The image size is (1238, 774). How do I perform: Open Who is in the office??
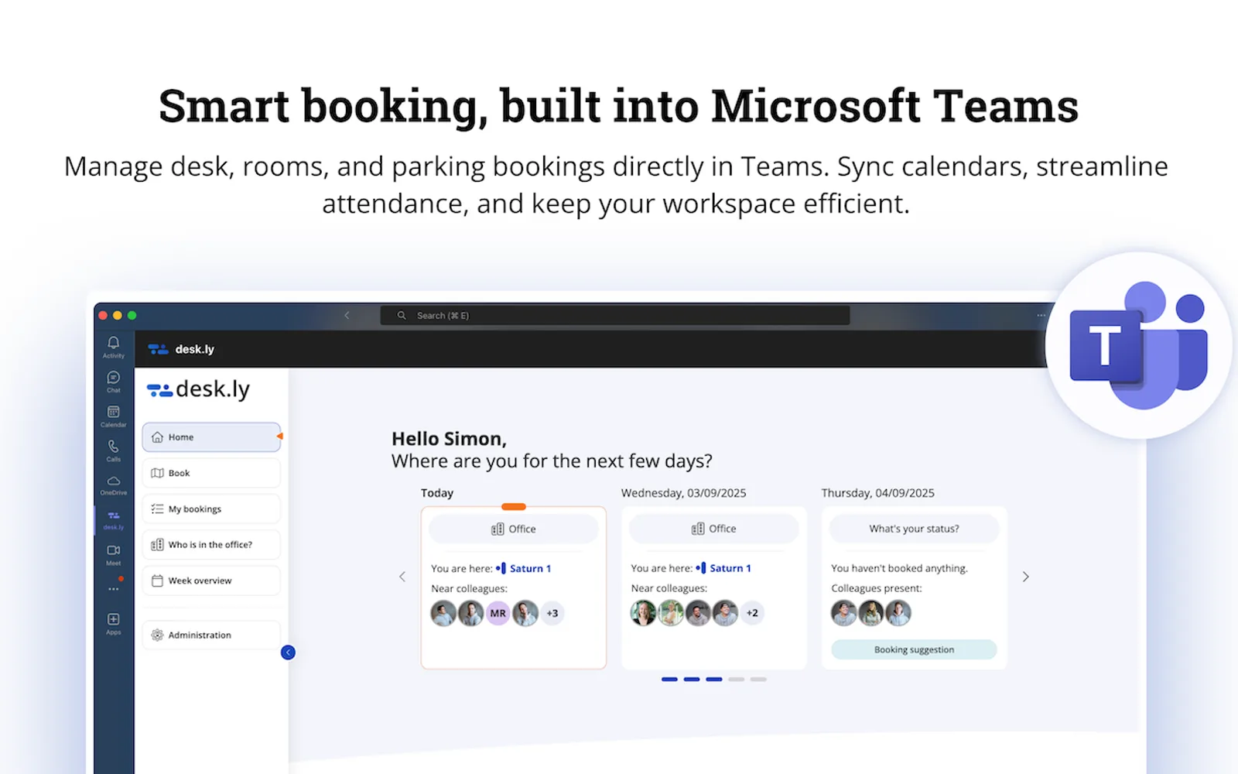click(211, 545)
